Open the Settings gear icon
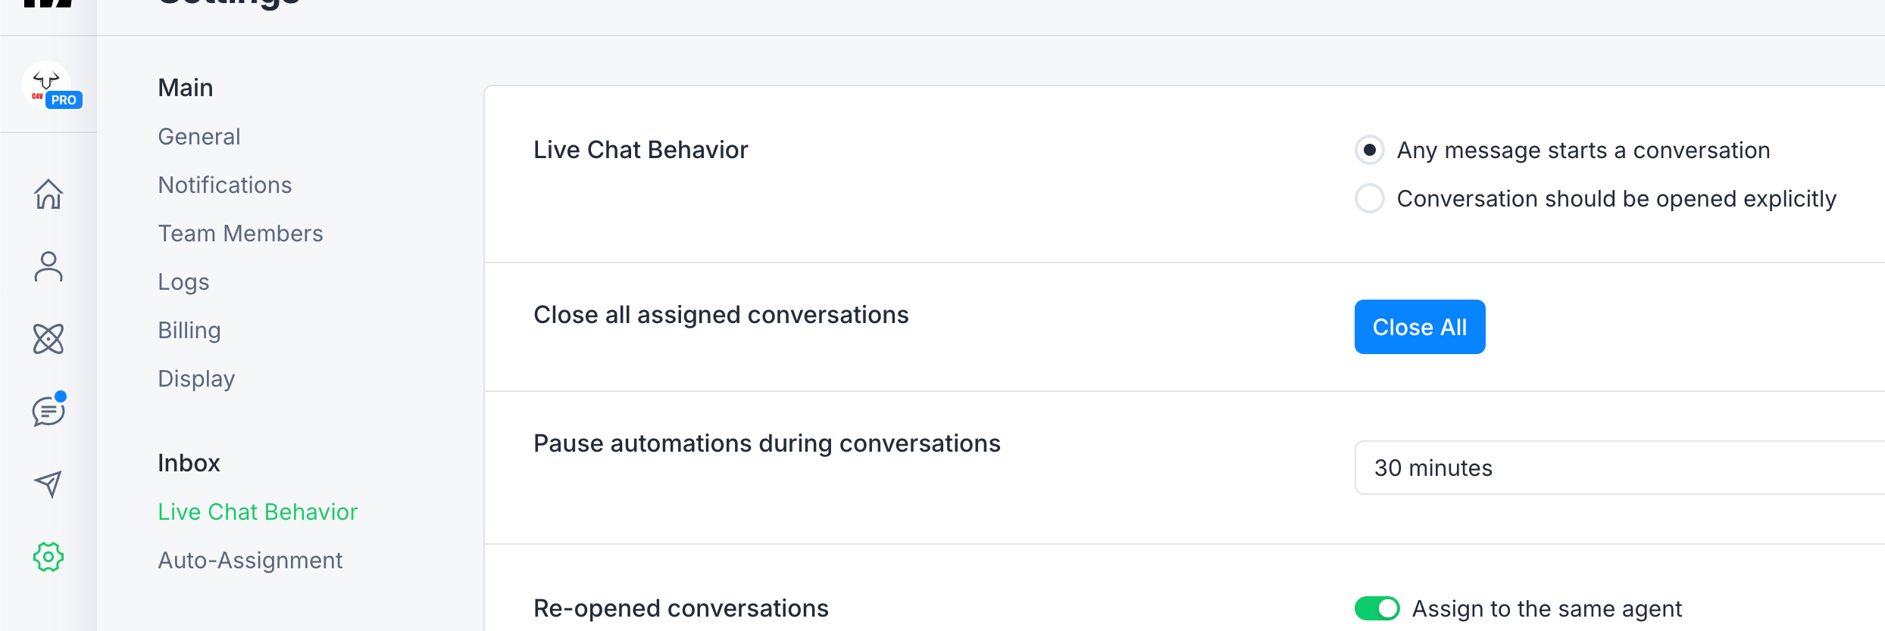 click(48, 557)
